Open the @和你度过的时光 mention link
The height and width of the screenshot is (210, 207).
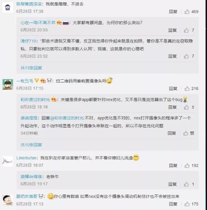[67, 118]
